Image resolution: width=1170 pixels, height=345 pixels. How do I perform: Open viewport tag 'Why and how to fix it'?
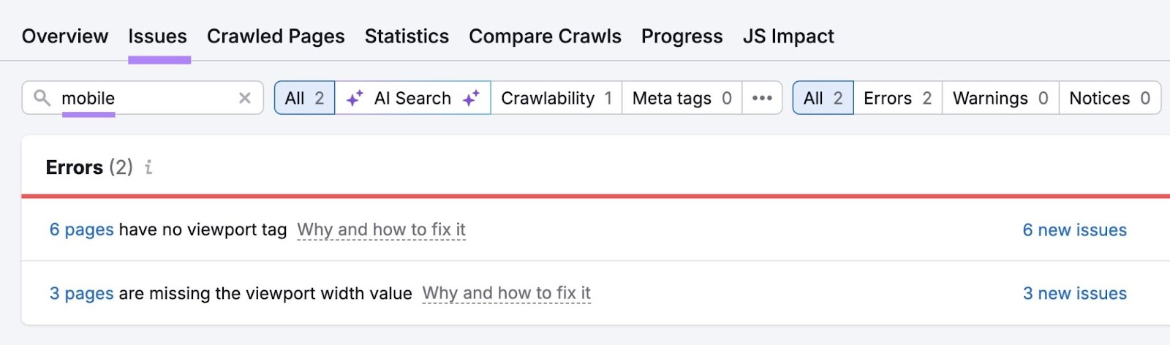click(381, 230)
